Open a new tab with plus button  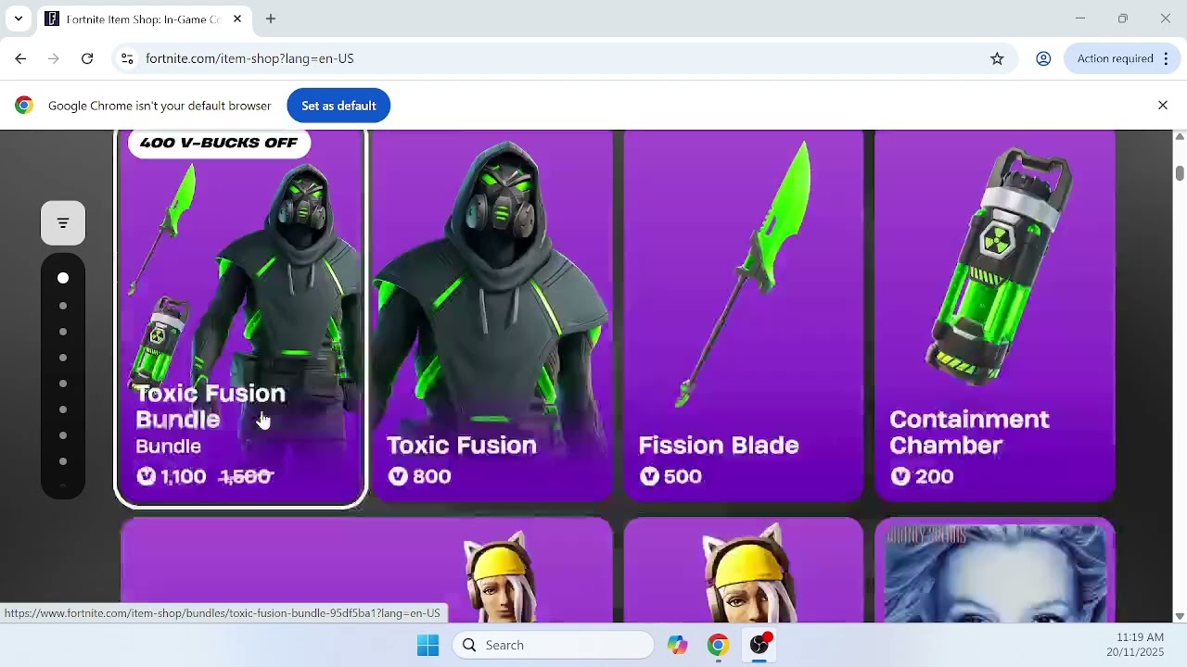[x=271, y=19]
